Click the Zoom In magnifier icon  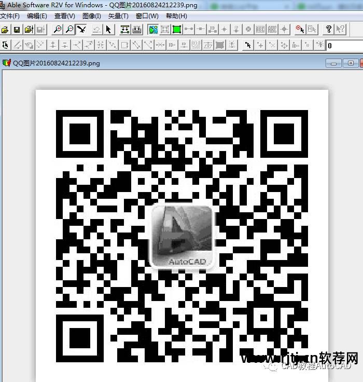[58, 30]
